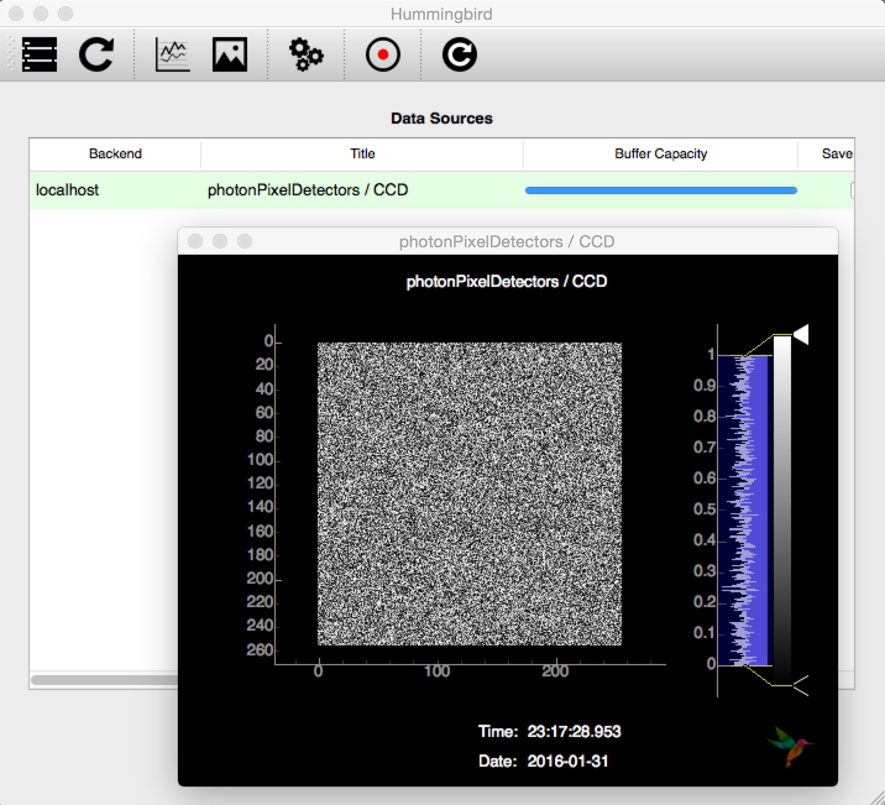Viewport: 885px width, 805px height.
Task: Click the Time value 23:17:28.953
Action: [x=574, y=731]
